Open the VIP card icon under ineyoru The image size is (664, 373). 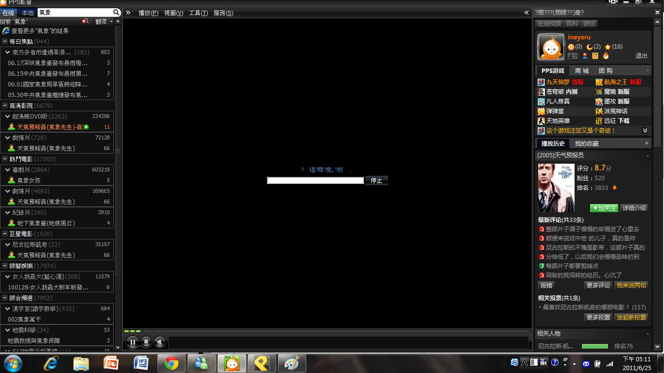tap(573, 56)
